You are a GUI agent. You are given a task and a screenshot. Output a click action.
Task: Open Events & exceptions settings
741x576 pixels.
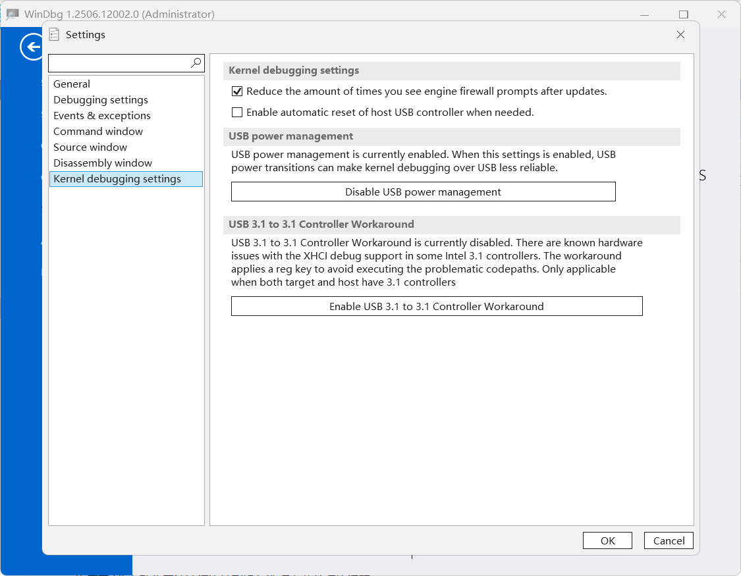click(126, 116)
